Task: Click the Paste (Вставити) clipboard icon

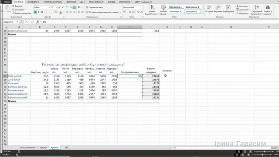Action: coord(7,8)
